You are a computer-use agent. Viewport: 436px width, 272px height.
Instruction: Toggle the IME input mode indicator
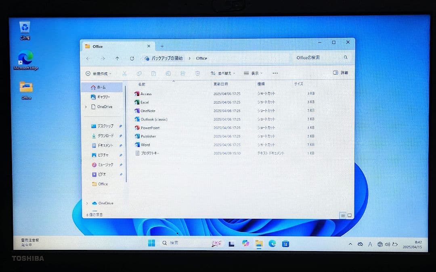click(370, 244)
